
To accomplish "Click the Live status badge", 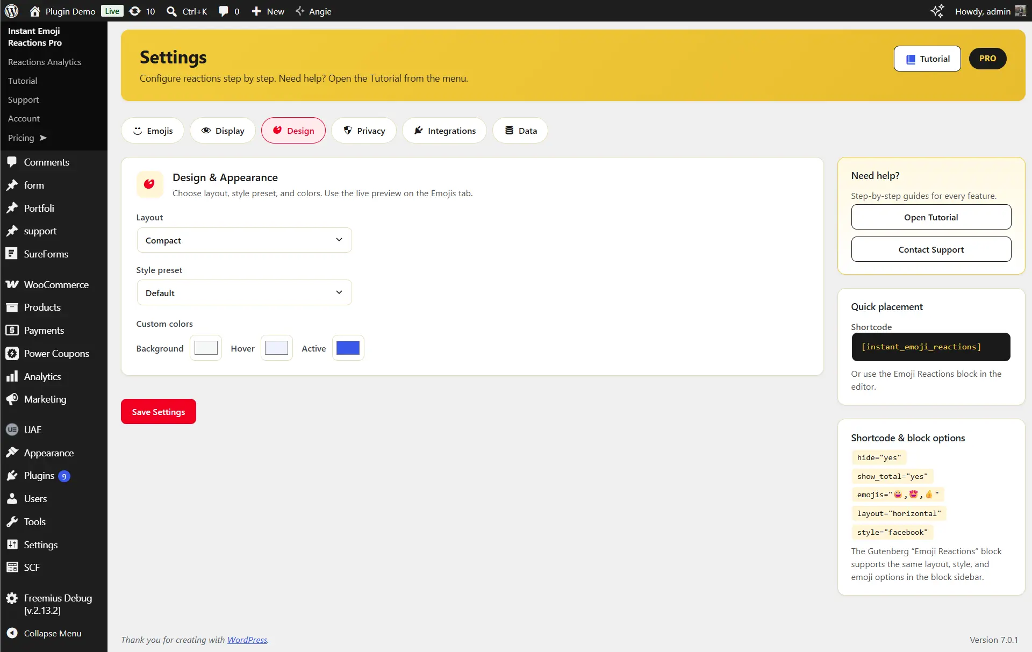I will pos(112,11).
